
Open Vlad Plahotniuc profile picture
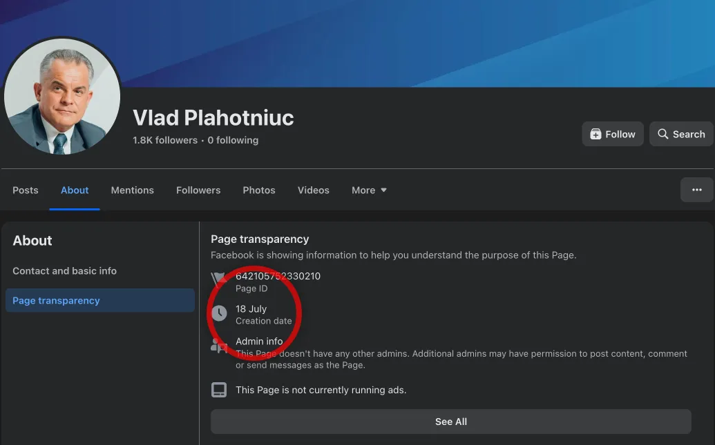62,96
